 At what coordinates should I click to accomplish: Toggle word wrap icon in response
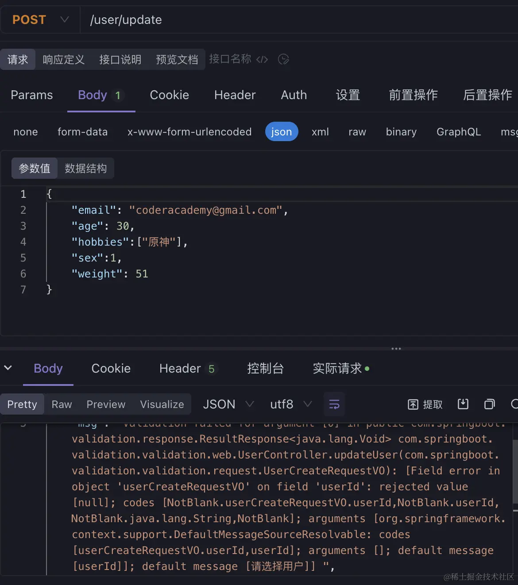pyautogui.click(x=334, y=404)
